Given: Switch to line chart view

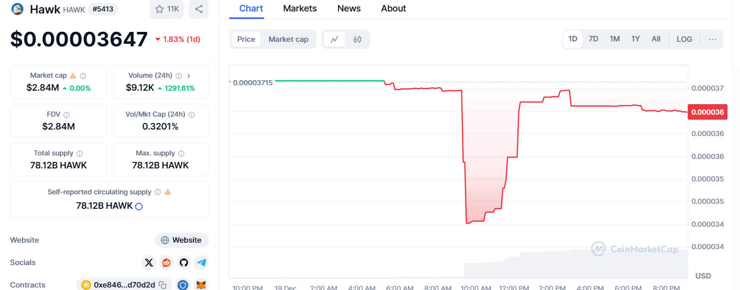Looking at the screenshot, I should (334, 39).
